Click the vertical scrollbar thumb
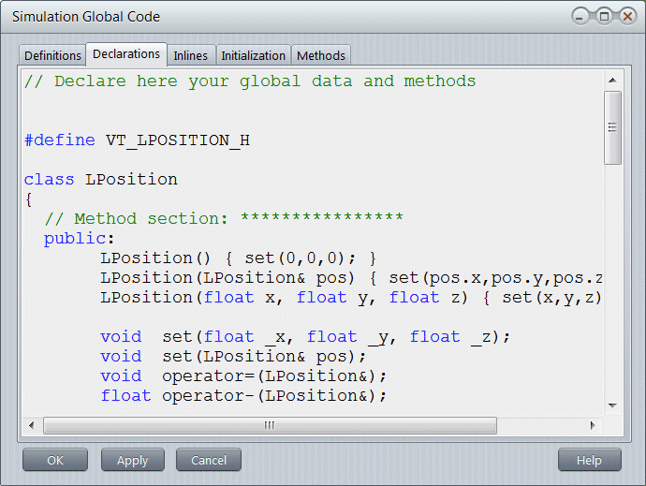 pos(613,128)
